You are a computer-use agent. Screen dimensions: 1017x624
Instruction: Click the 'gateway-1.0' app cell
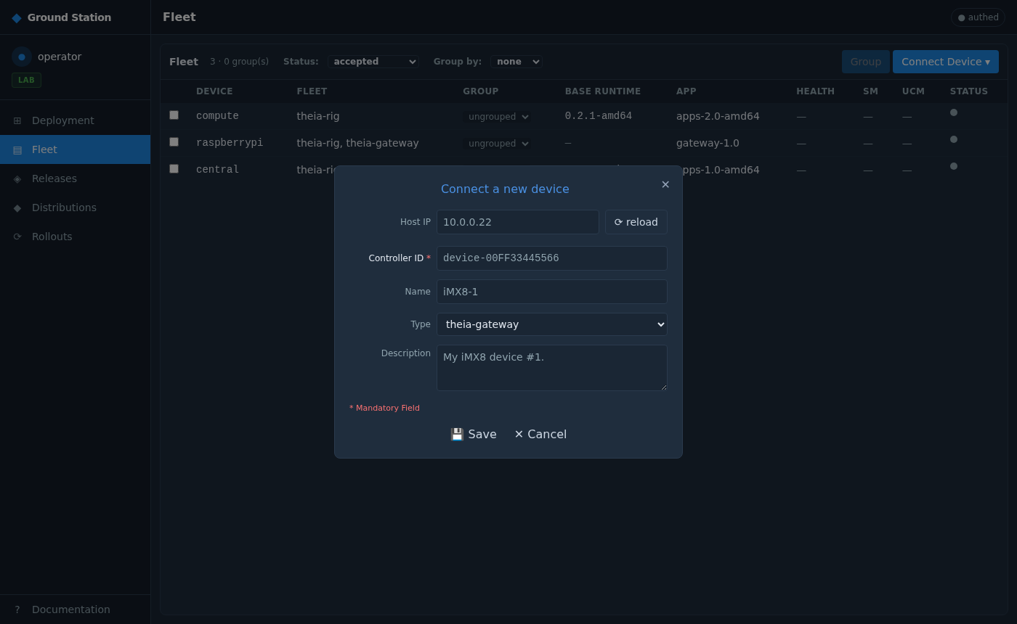708,143
